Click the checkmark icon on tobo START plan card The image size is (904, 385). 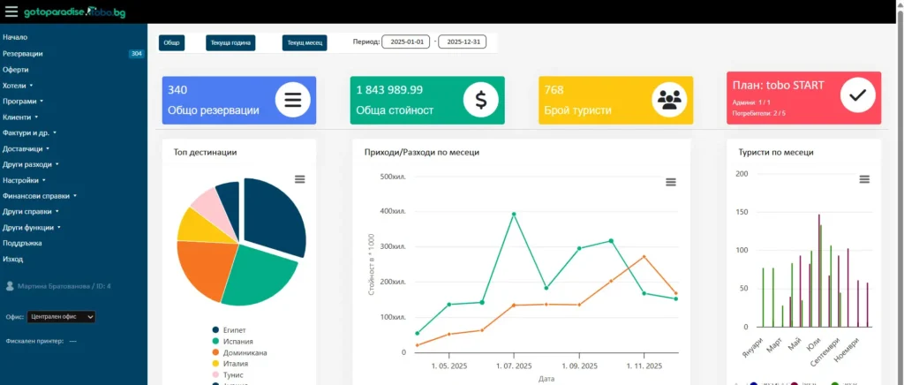[858, 95]
